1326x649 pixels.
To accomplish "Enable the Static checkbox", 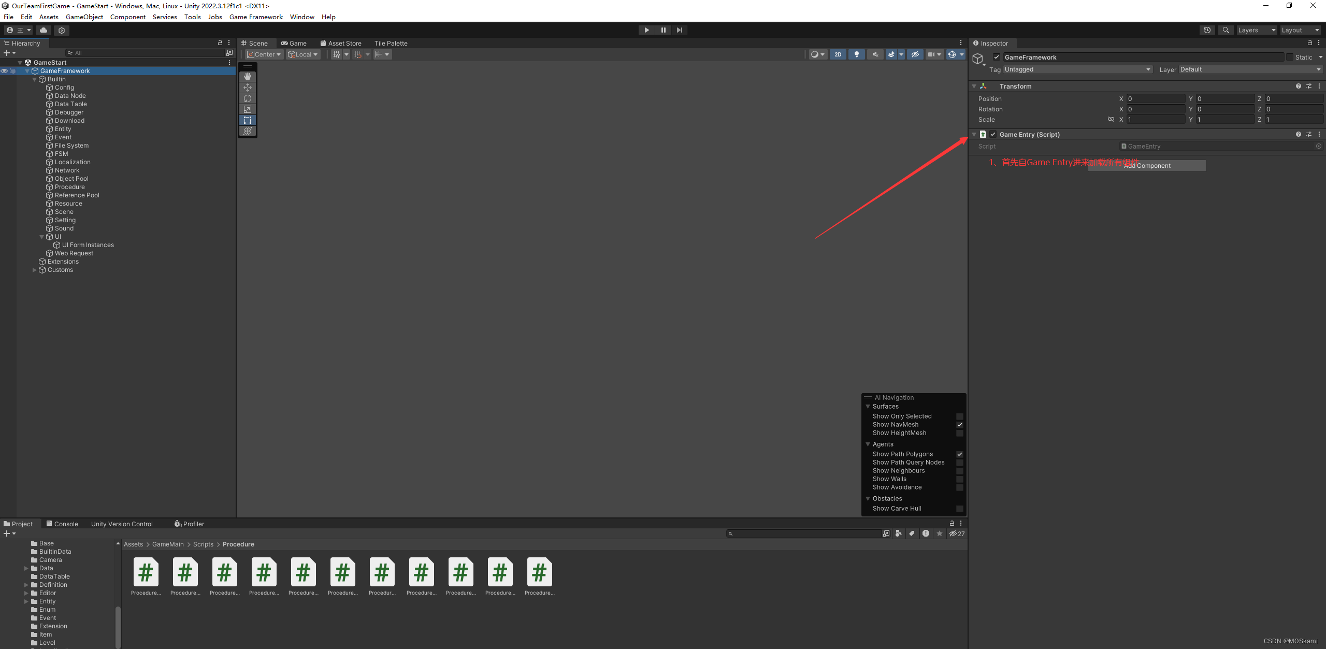I will [x=1290, y=57].
